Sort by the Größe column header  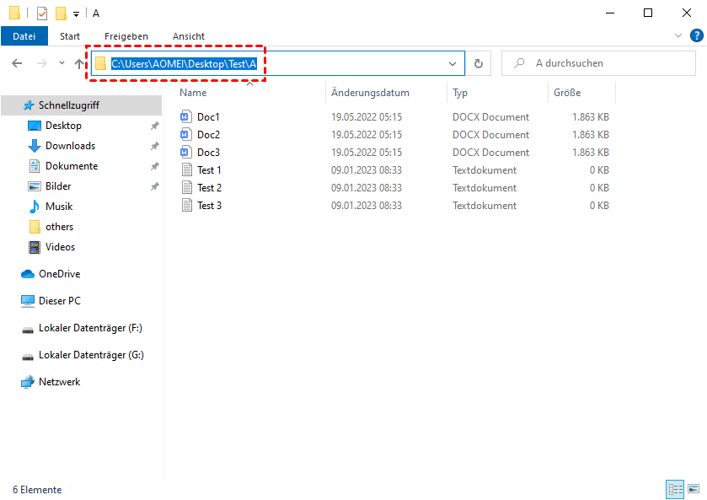click(567, 93)
